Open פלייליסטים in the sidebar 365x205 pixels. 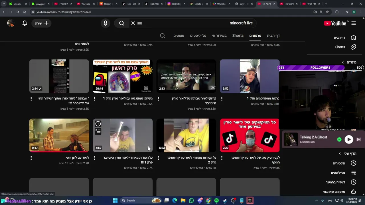click(344, 173)
